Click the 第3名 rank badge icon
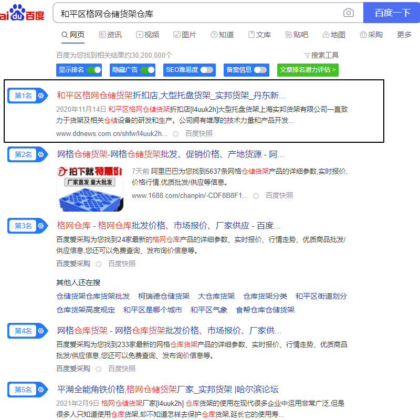The image size is (420, 420). pyautogui.click(x=28, y=226)
